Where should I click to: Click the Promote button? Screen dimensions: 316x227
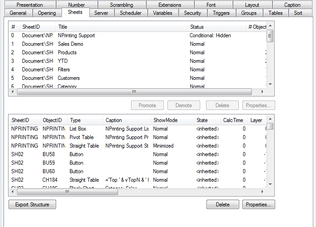coord(147,105)
